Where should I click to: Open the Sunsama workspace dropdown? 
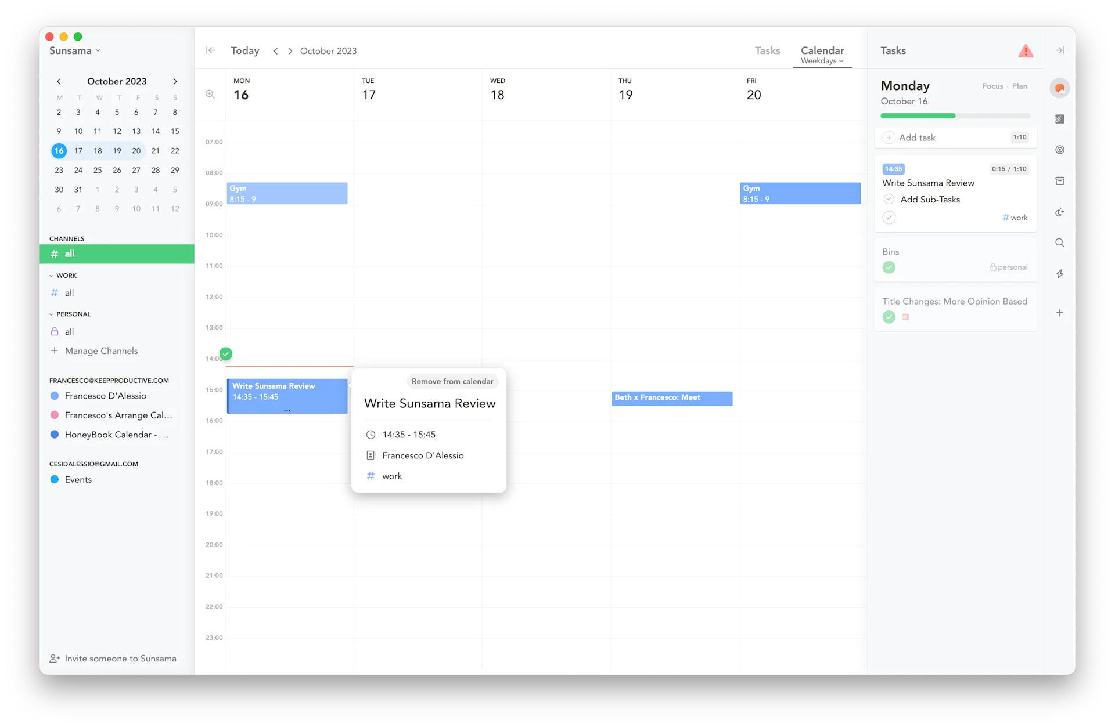tap(74, 50)
